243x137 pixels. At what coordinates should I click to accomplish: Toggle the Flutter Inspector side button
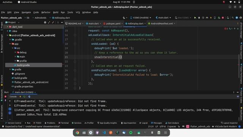pos(241,51)
